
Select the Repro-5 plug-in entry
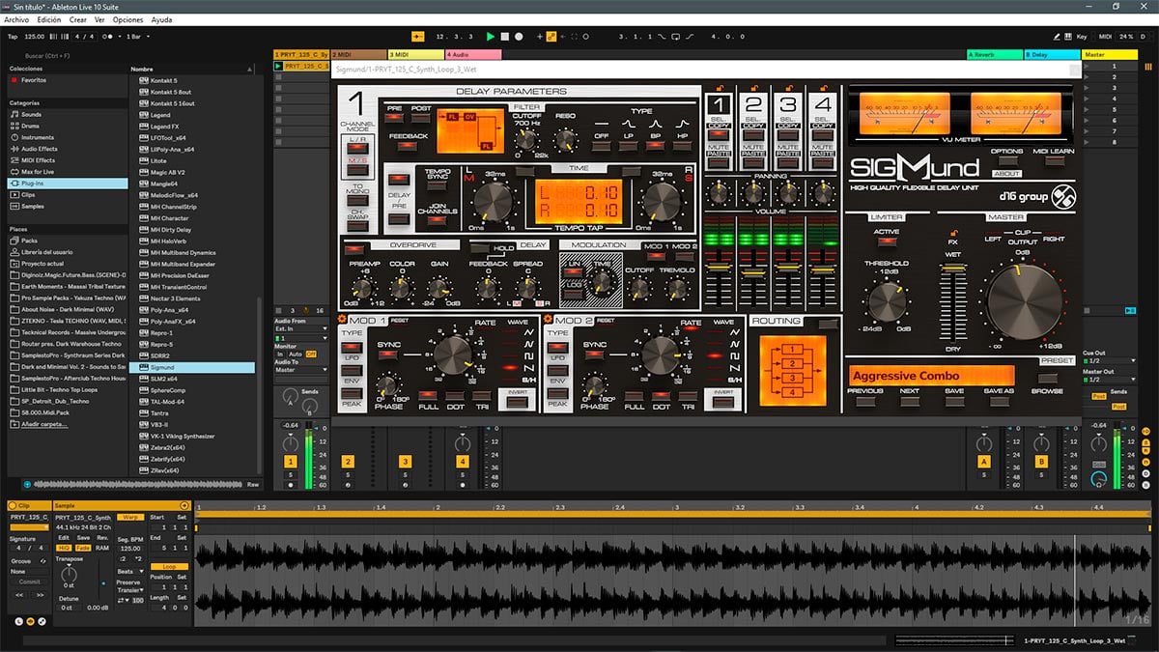[193, 345]
